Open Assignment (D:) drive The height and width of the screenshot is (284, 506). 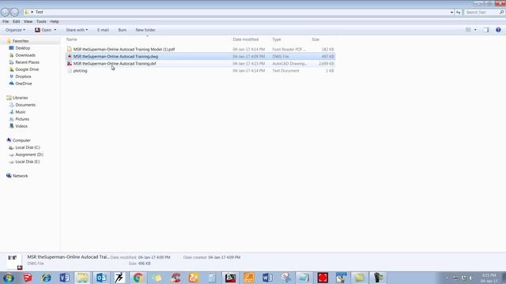(x=29, y=155)
